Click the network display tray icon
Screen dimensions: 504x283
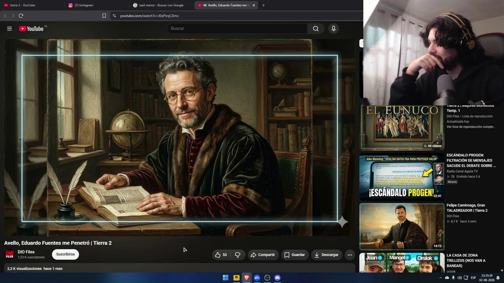pos(466,278)
